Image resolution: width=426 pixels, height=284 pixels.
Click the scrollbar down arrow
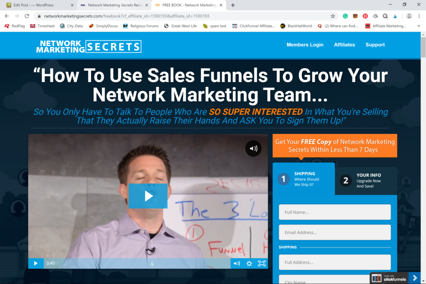coord(423,281)
